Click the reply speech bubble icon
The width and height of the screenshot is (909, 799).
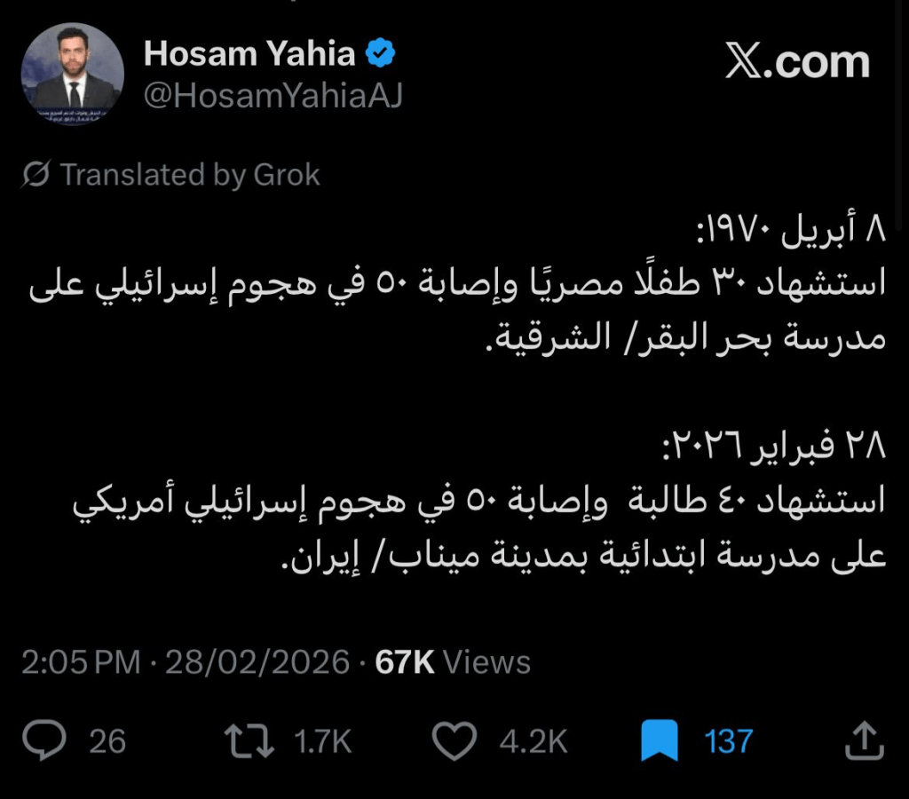click(x=44, y=740)
